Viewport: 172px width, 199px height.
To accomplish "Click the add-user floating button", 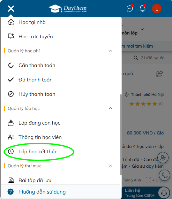I will point(163,158).
